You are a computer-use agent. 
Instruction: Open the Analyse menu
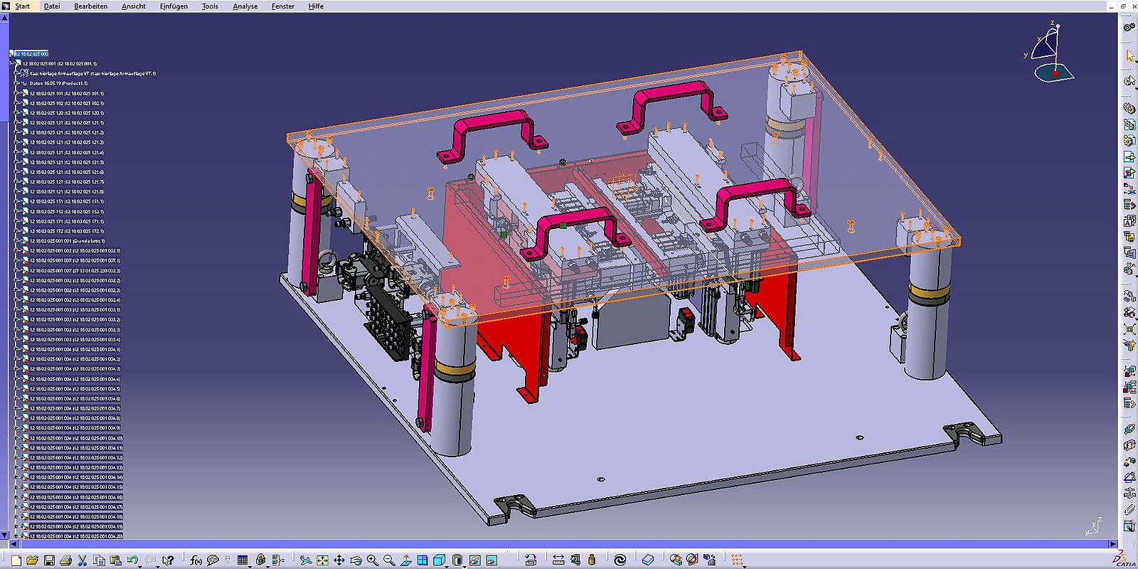[245, 6]
